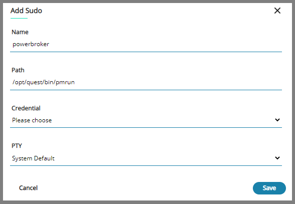Click the 'Add Sudo' dialog title
This screenshot has width=295, height=204.
click(x=26, y=11)
